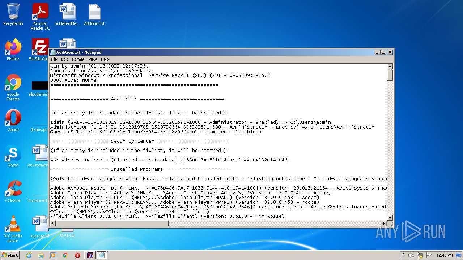Launch VLC media player shortcut
463x260 pixels.
click(x=13, y=229)
